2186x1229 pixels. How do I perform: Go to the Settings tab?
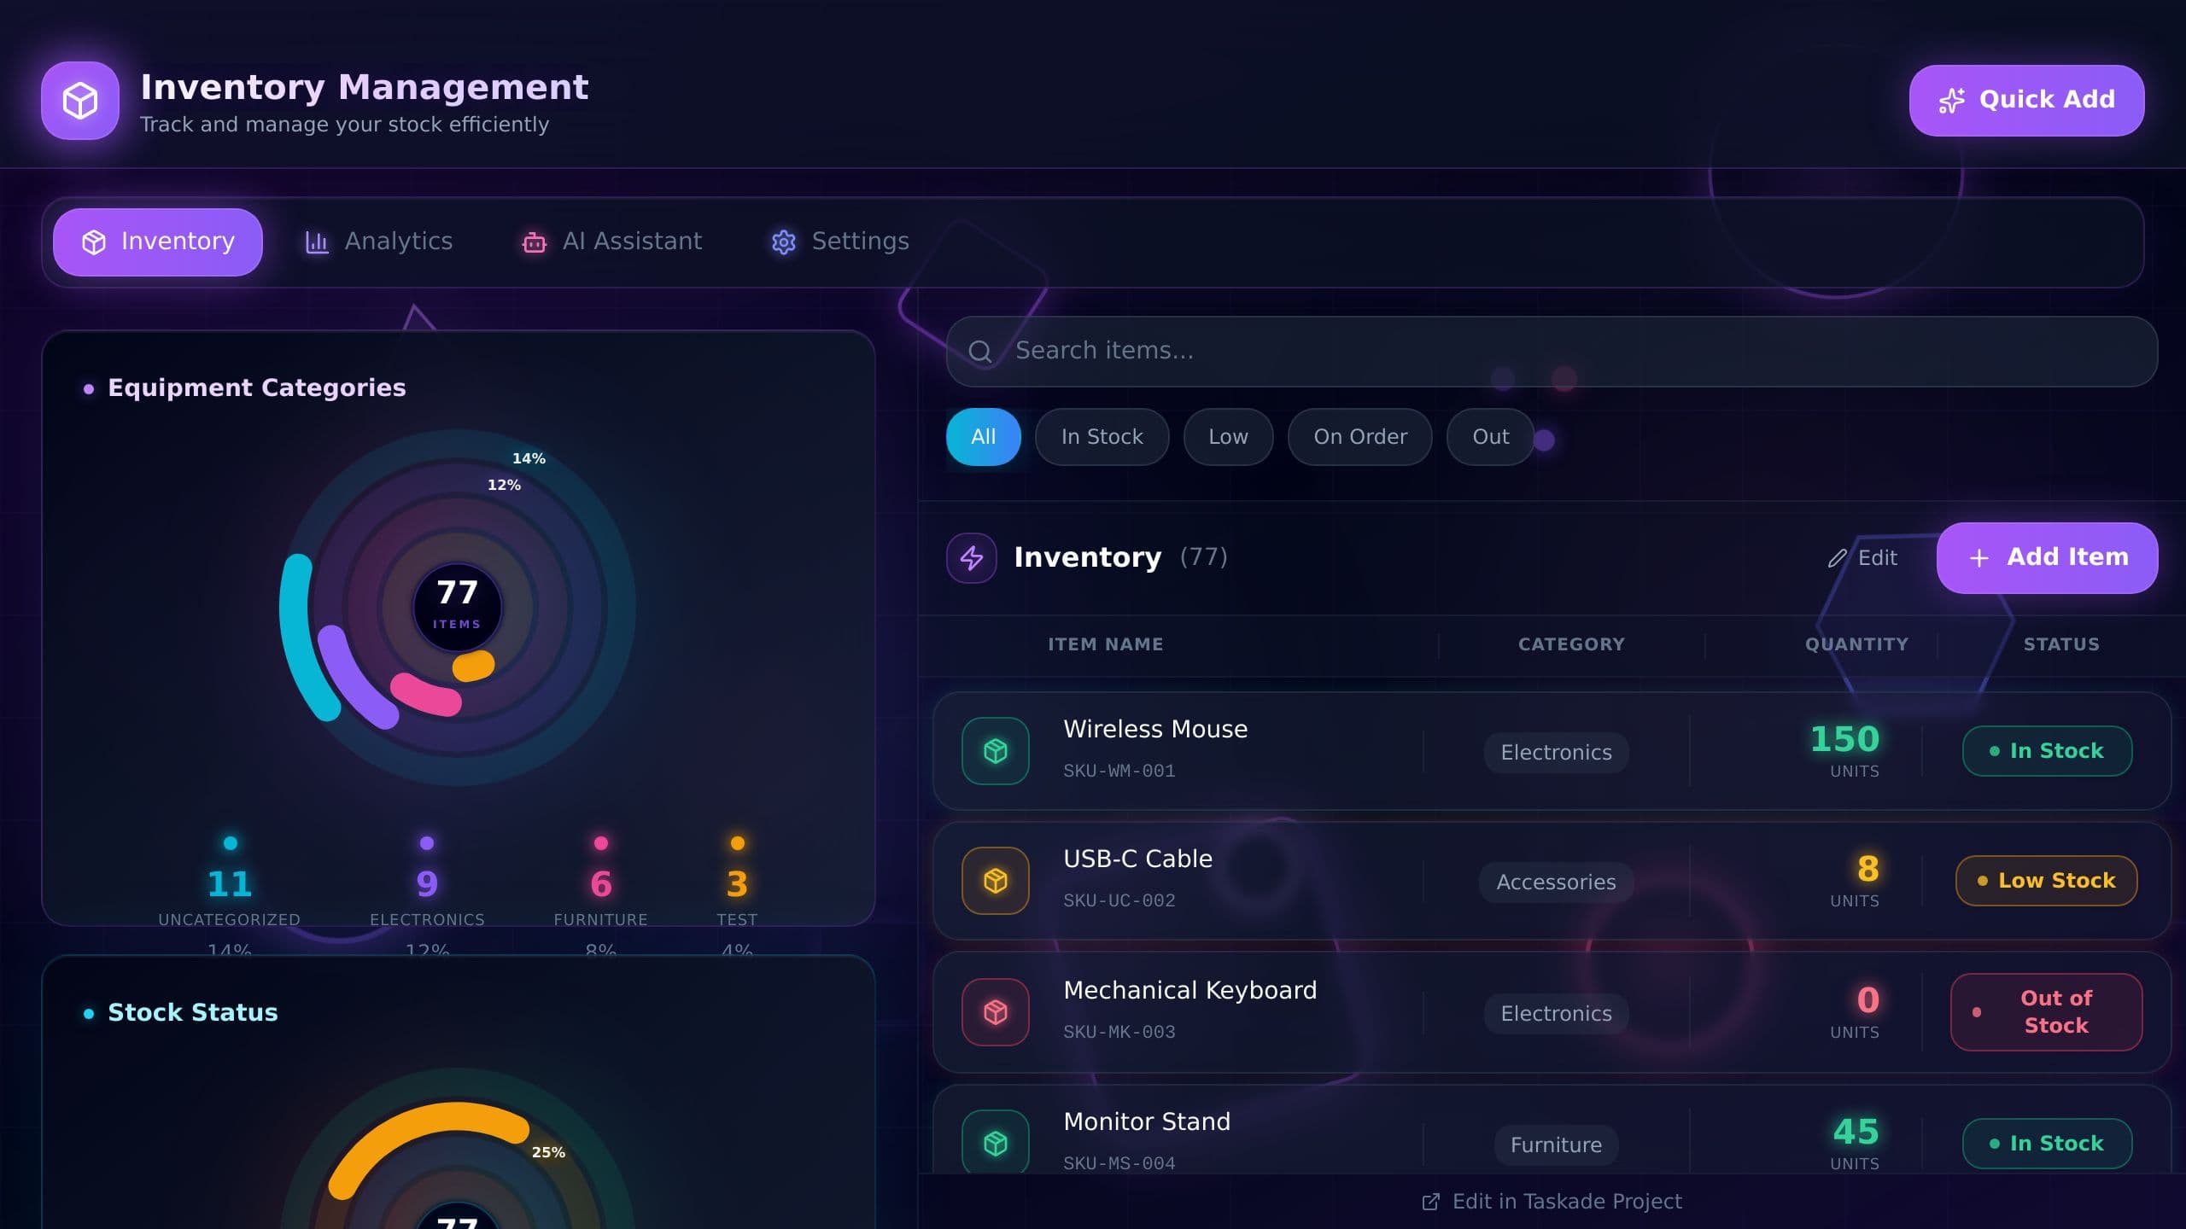(x=840, y=242)
